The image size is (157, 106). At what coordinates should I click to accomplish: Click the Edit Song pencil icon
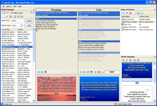pos(7,16)
